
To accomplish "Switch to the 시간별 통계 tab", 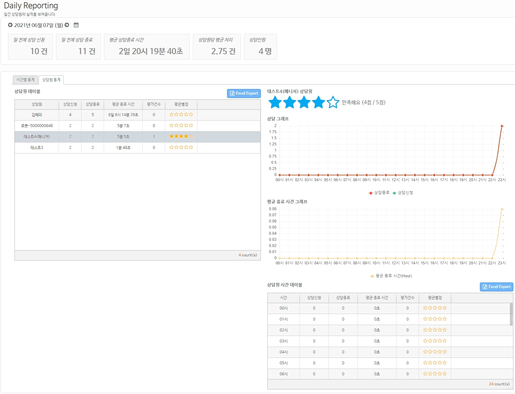I will coord(25,80).
